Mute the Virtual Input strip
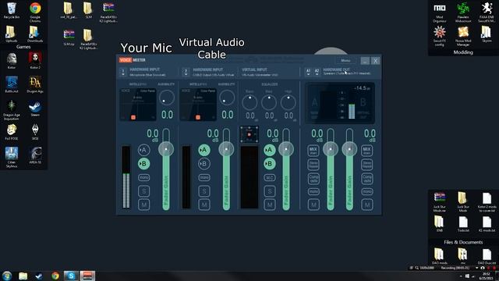This screenshot has height=281, width=499. click(270, 205)
